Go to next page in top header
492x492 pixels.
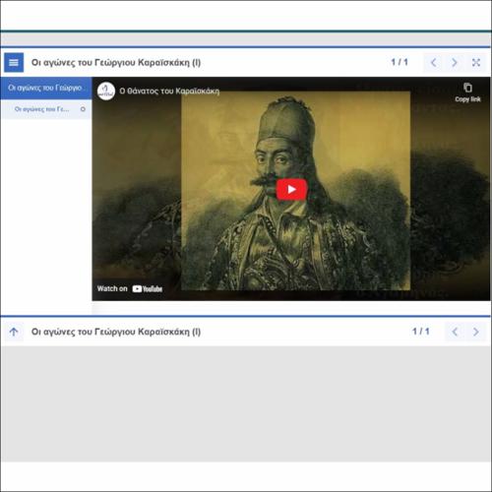tap(455, 62)
